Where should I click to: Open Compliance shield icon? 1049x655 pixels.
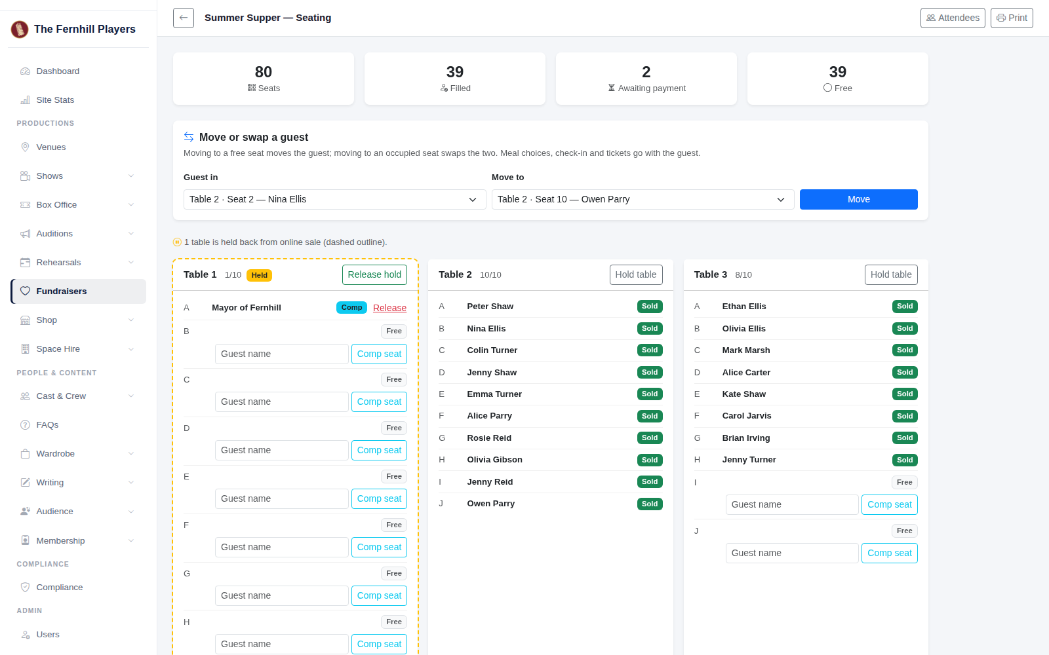click(x=26, y=588)
